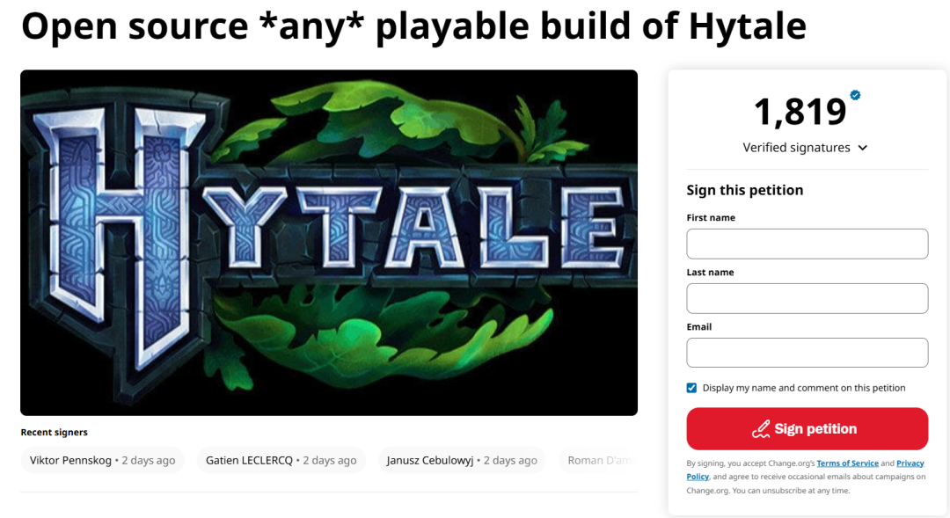Click the verified badge next to 1,819
Image resolution: width=950 pixels, height=518 pixels.
[x=855, y=95]
